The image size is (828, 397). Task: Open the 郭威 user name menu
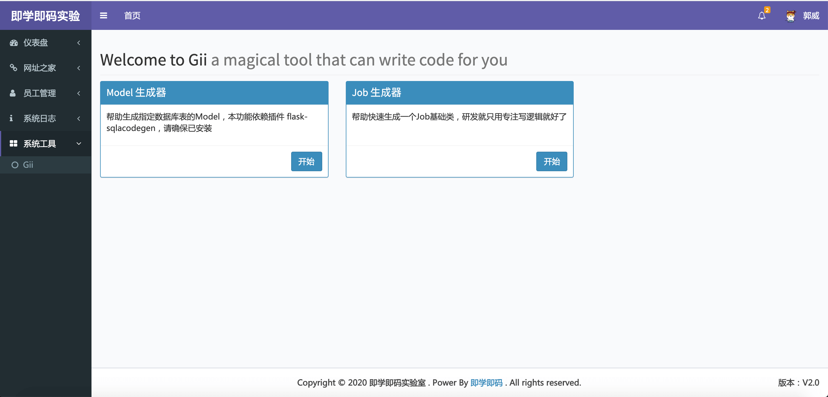(x=811, y=16)
